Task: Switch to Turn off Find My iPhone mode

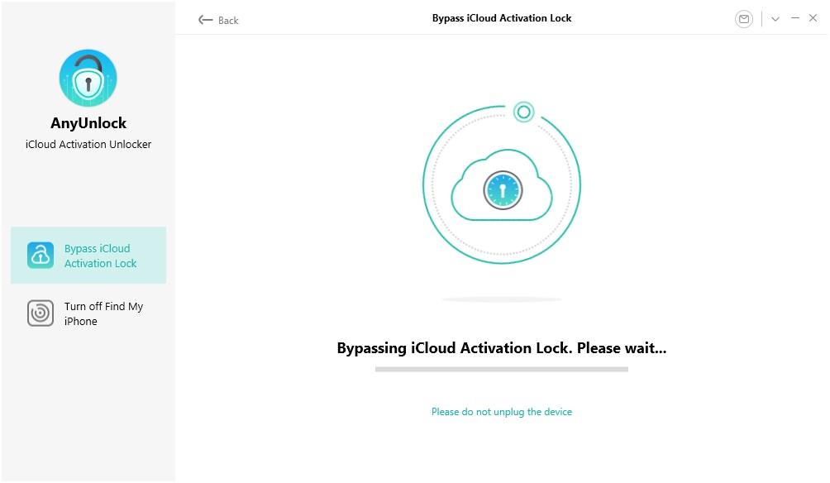Action: (88, 313)
